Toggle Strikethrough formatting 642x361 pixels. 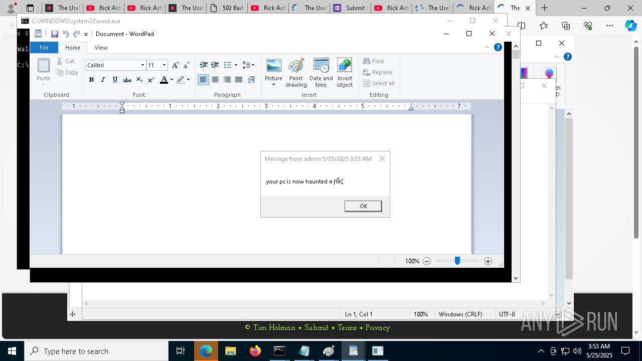pos(127,80)
